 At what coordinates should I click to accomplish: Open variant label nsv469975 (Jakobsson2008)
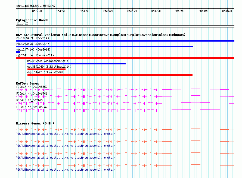(48, 61)
